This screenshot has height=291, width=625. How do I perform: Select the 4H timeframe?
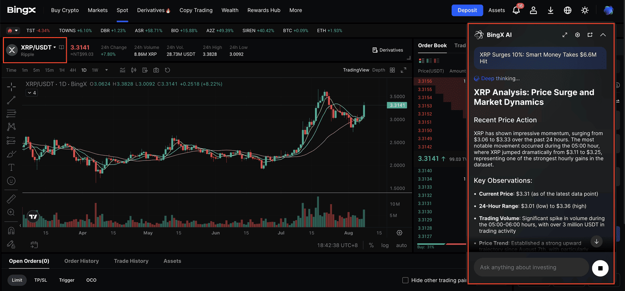tap(73, 70)
